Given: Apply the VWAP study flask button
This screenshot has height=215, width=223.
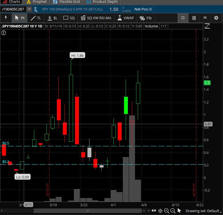Looking at the screenshot, I should coord(126,18).
